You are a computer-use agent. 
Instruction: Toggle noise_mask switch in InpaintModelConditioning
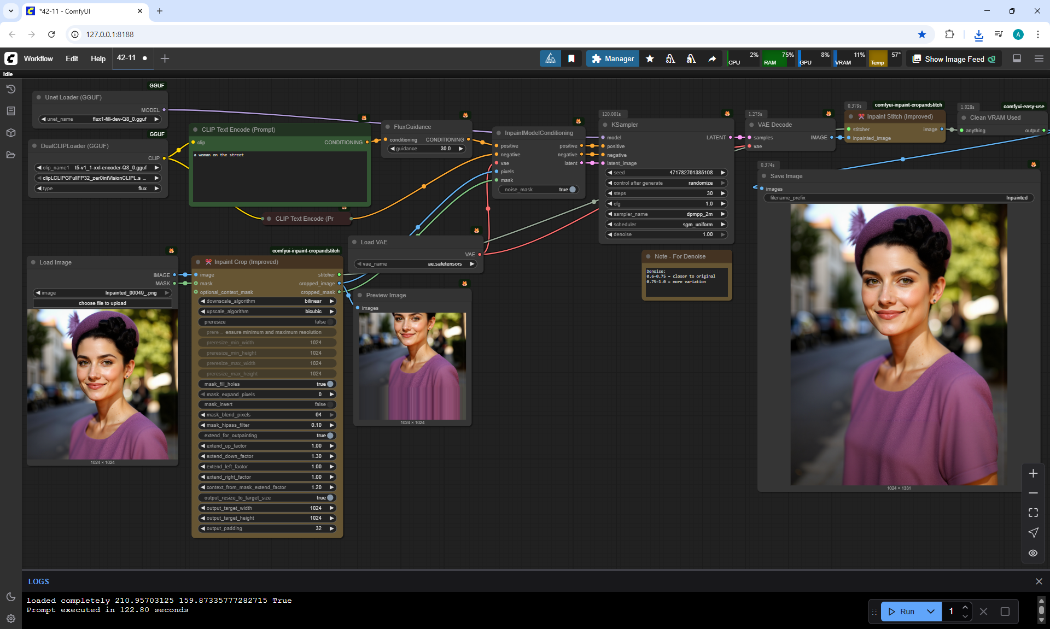[572, 190]
